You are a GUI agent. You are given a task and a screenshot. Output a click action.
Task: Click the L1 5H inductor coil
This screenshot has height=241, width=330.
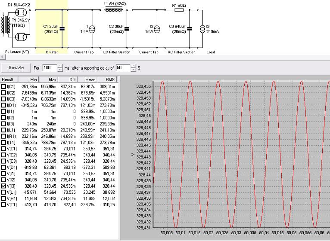(114, 9)
